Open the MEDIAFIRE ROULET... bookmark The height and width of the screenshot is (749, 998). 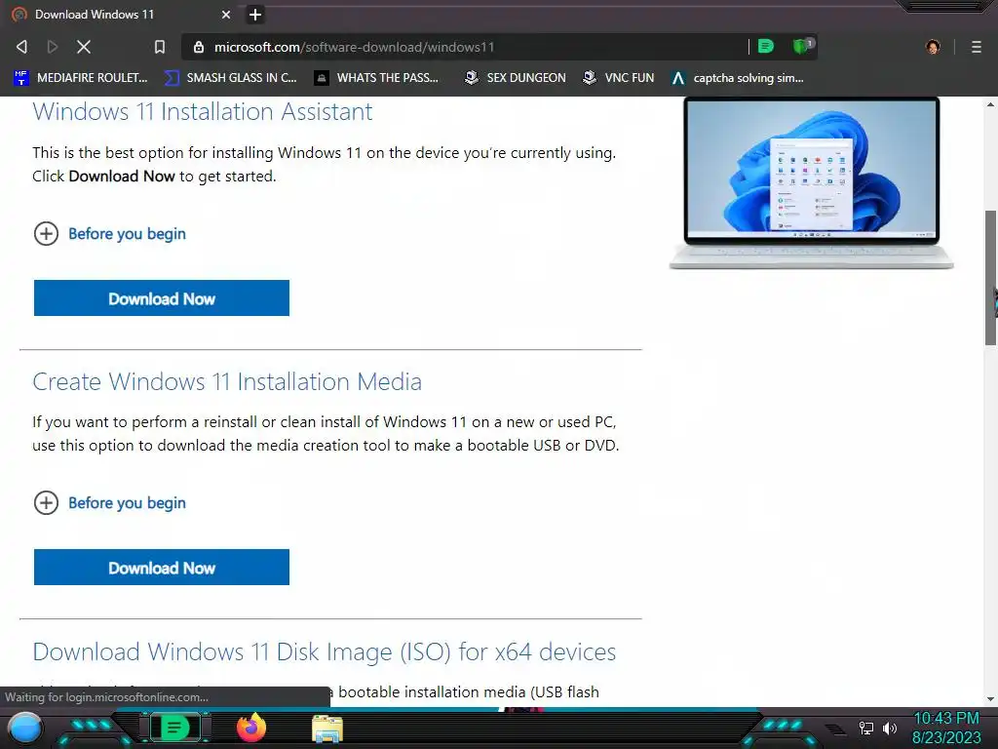pyautogui.click(x=80, y=78)
